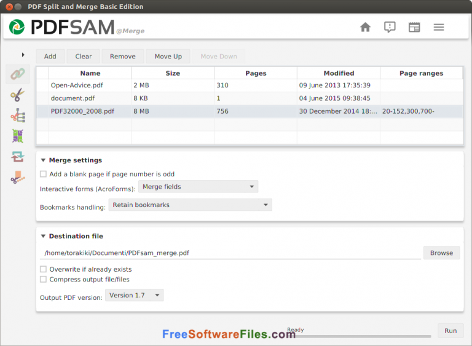
Task: Expand the sidebar with the arrow
Action: (x=23, y=55)
